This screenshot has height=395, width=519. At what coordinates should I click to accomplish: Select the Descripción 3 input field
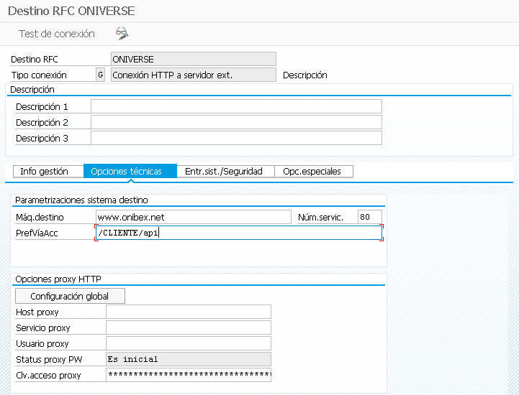(x=236, y=139)
